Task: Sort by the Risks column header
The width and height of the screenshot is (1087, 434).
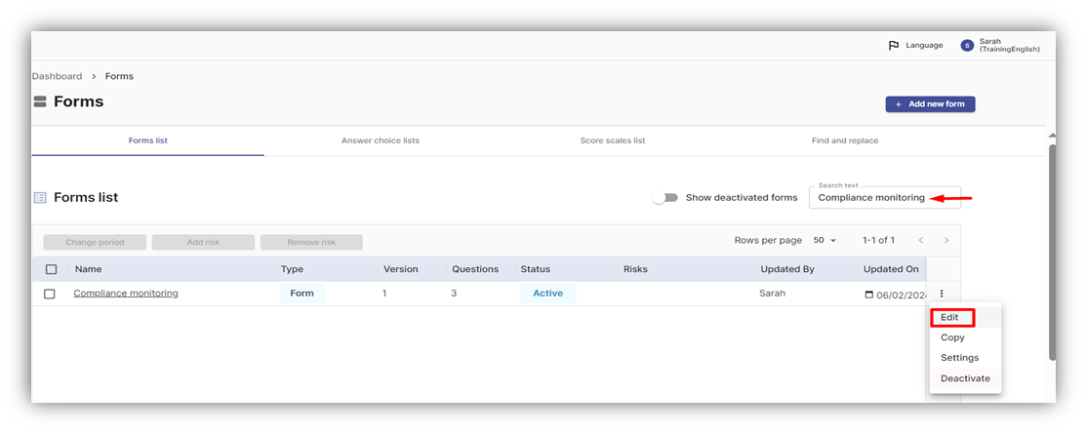Action: pyautogui.click(x=635, y=269)
